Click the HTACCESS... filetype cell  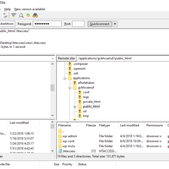108,151
